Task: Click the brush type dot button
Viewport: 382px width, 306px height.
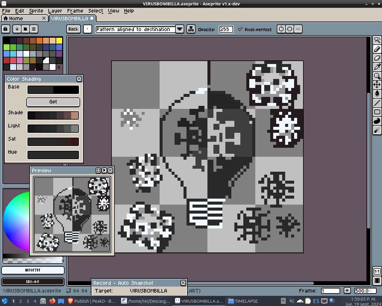Action: pos(87,29)
